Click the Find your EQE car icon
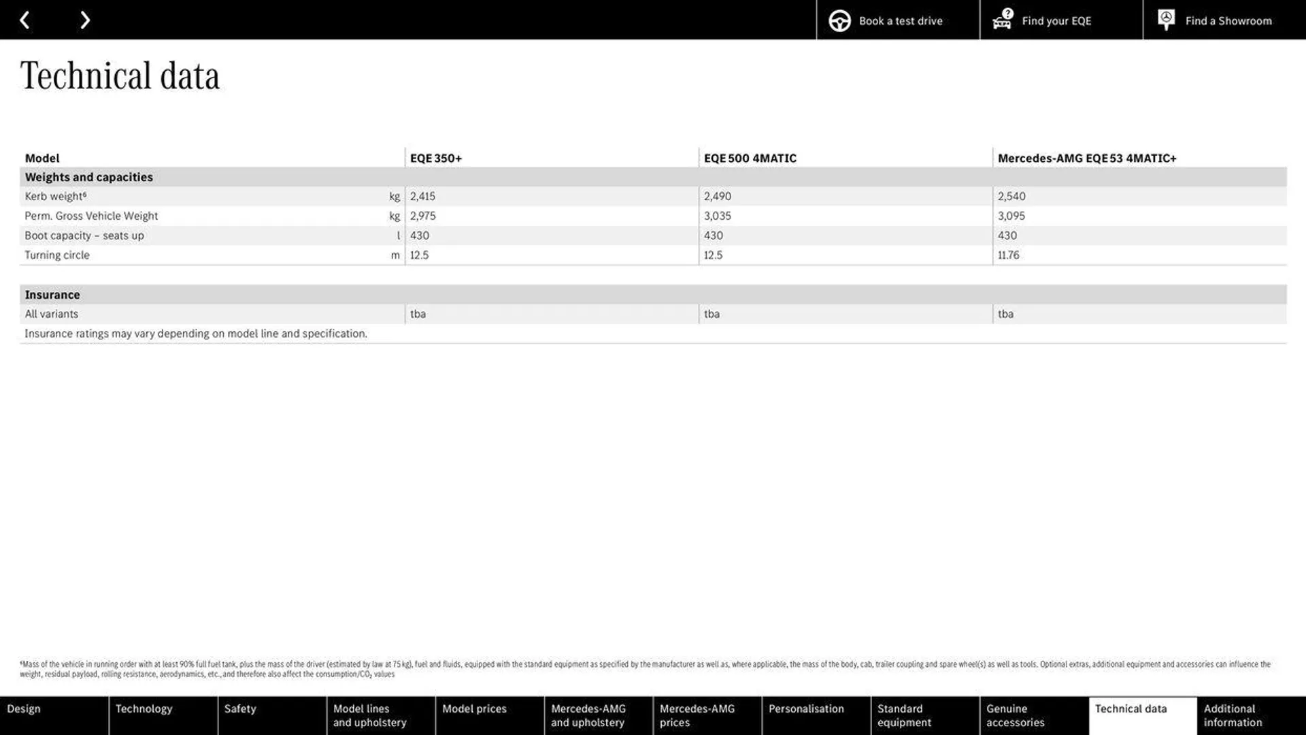This screenshot has height=735, width=1306. click(1002, 20)
